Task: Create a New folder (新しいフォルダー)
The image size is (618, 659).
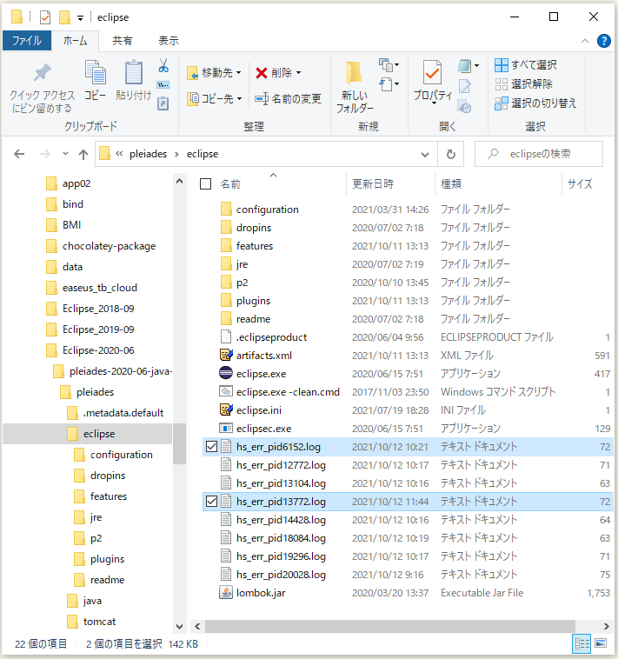Action: coord(354,88)
